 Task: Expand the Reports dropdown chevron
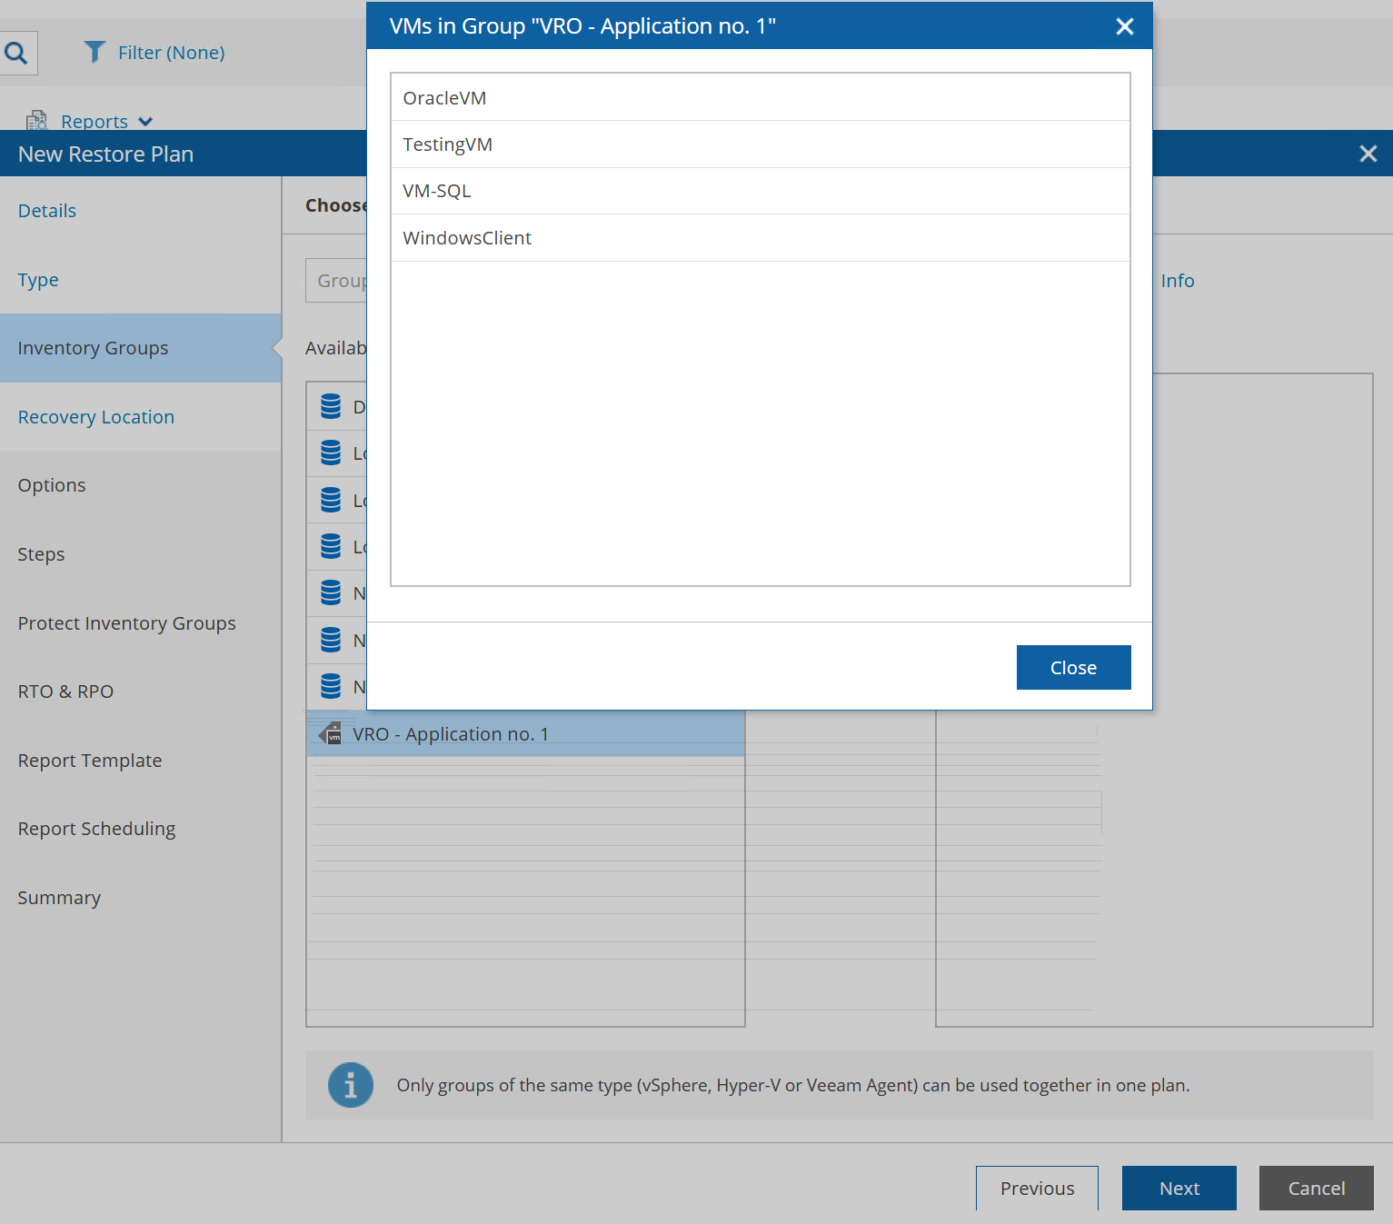145,122
